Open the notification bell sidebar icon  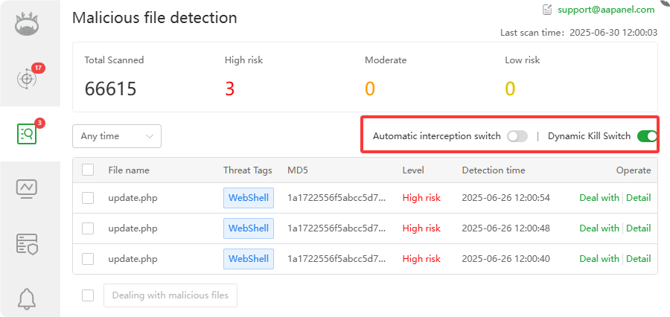click(x=28, y=298)
